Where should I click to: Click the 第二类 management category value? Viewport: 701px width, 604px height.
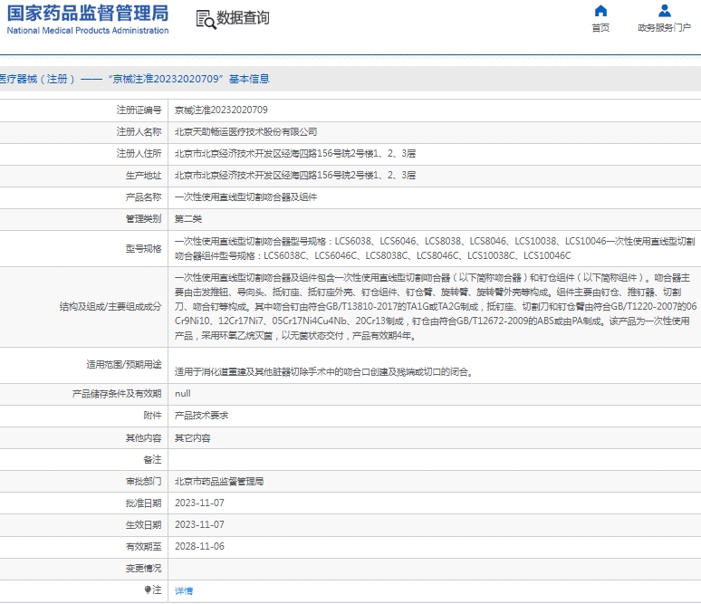point(188,219)
